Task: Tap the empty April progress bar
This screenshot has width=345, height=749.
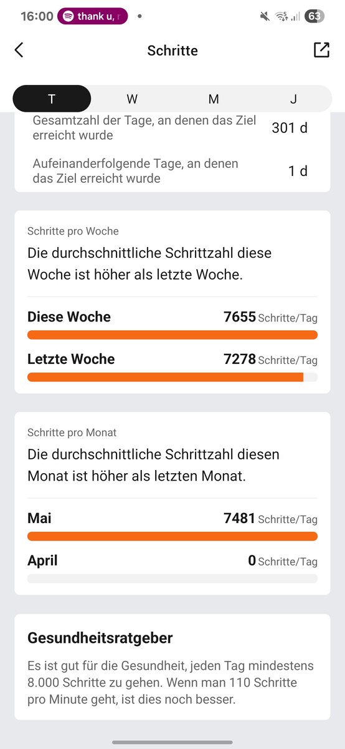Action: 172,579
